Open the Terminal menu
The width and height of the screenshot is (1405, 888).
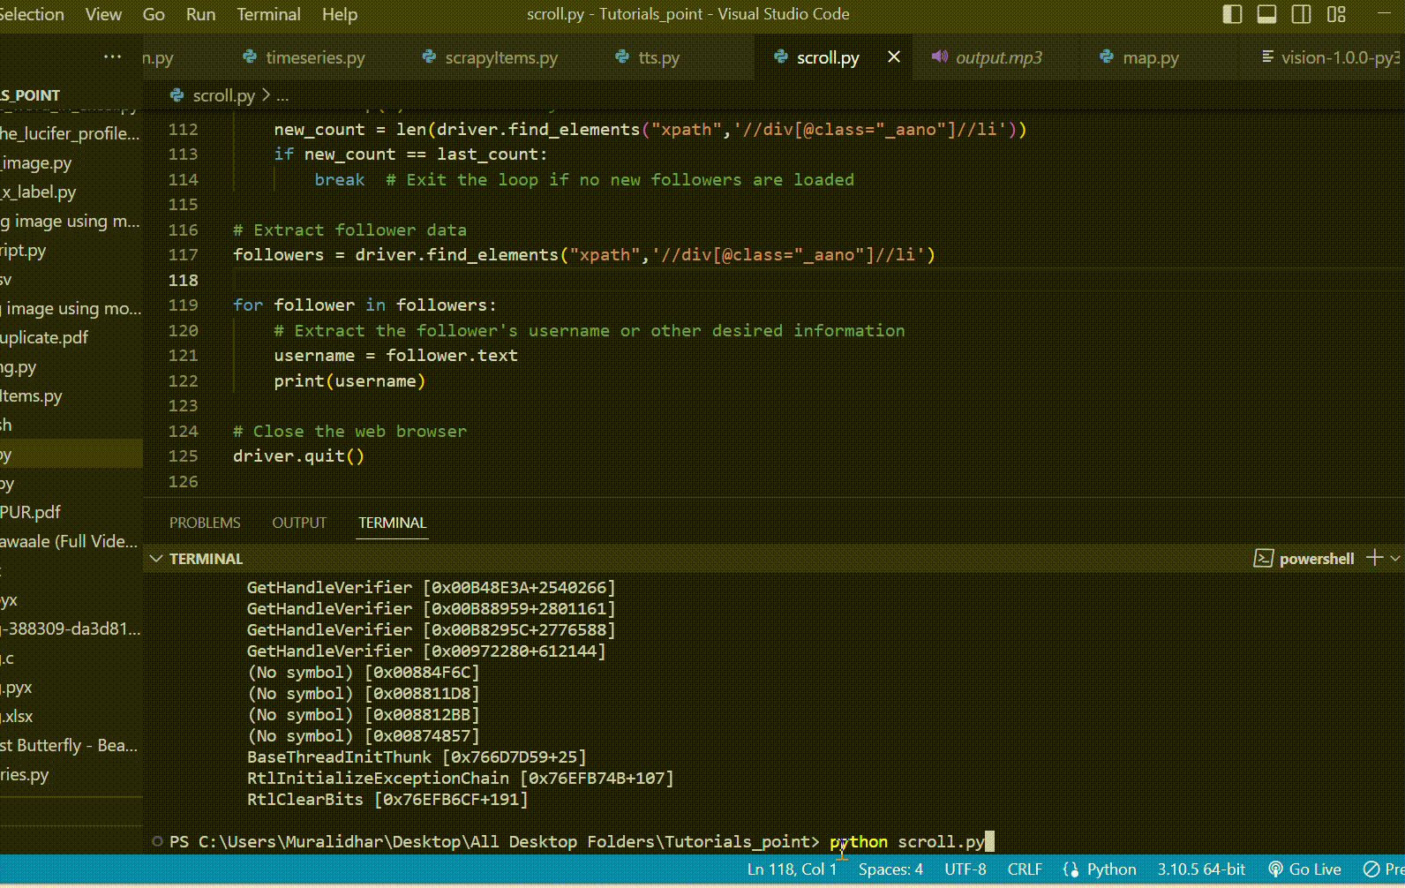pyautogui.click(x=268, y=14)
